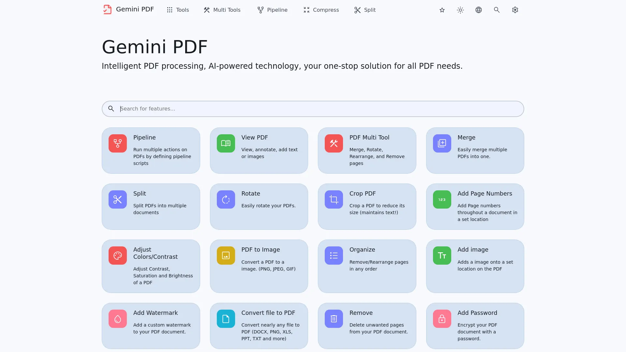
Task: Open the Crop PDF icon
Action: (333, 199)
